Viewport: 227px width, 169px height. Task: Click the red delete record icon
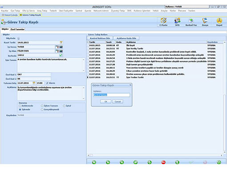163,162
